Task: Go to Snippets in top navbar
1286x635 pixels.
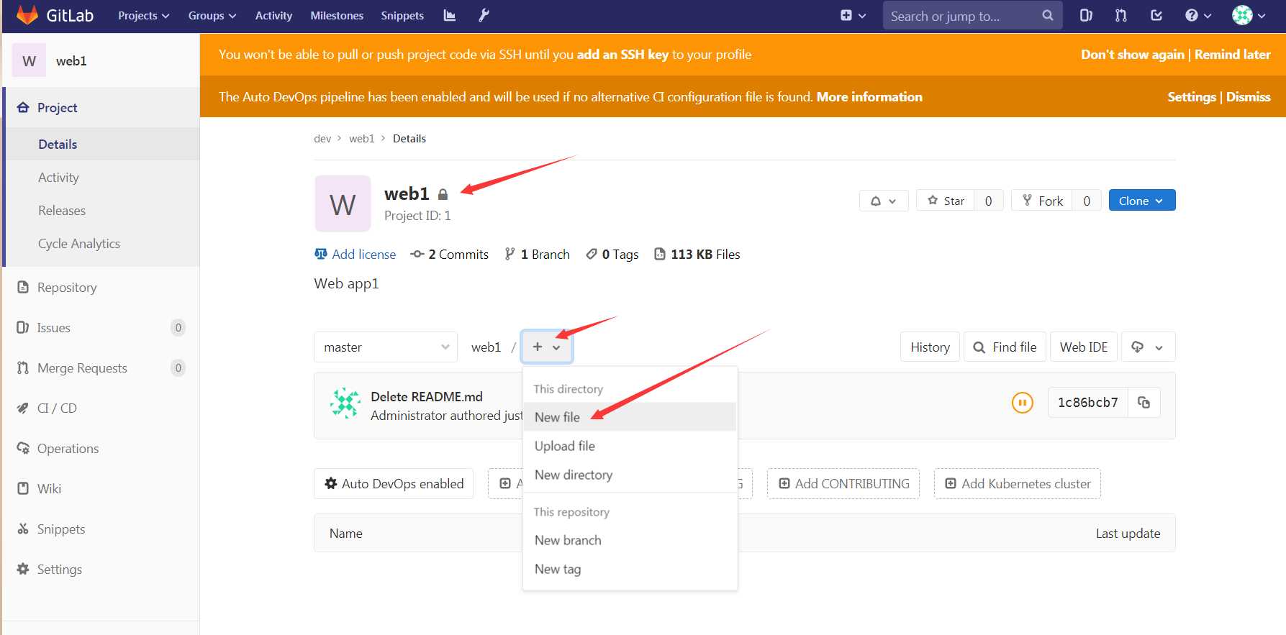Action: coord(402,15)
